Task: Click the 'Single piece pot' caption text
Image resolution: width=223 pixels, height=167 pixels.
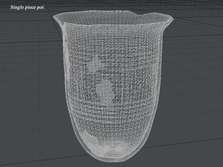Action: click(27, 7)
